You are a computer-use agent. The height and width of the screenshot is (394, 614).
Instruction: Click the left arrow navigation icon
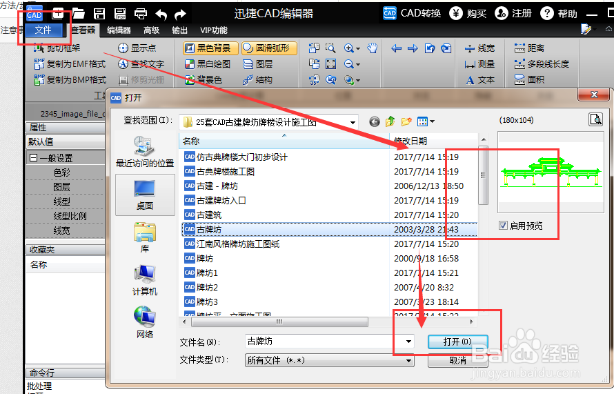click(x=396, y=48)
